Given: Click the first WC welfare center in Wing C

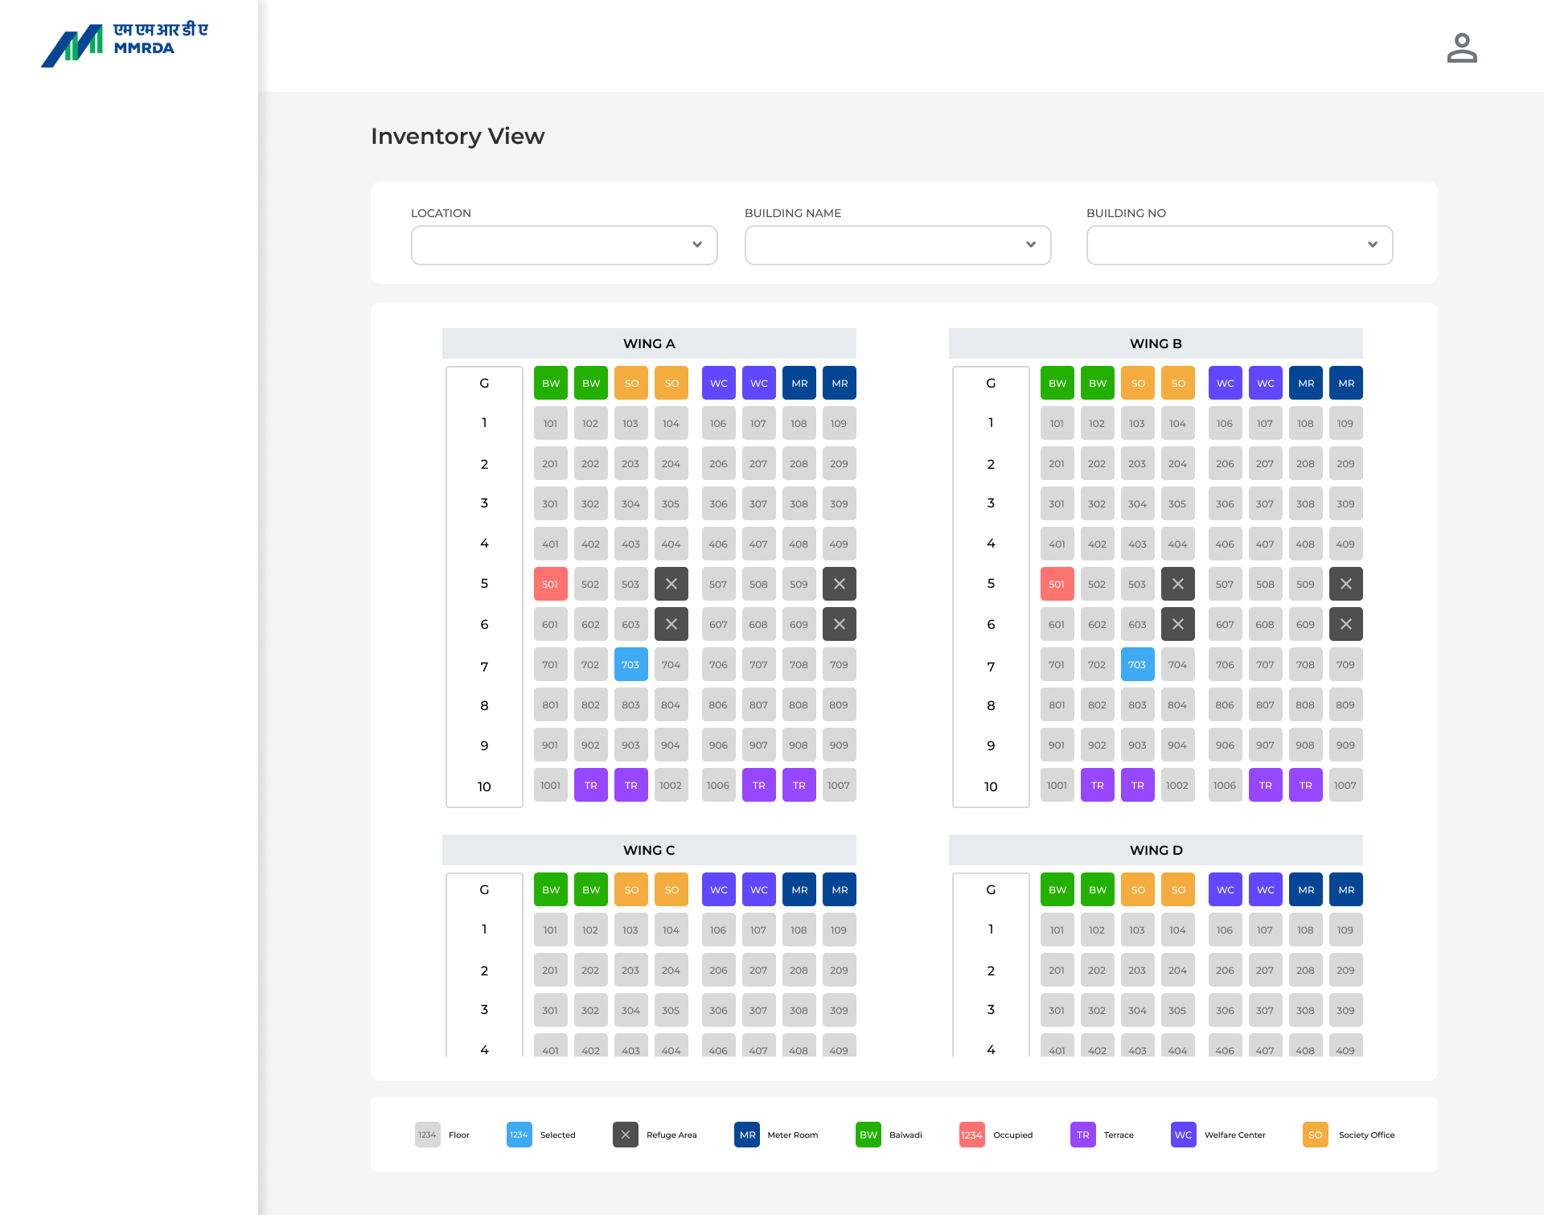Looking at the screenshot, I should click(x=718, y=889).
